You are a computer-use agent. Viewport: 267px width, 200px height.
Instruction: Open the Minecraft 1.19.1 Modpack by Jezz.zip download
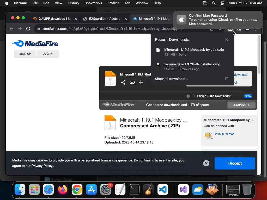tap(192, 52)
